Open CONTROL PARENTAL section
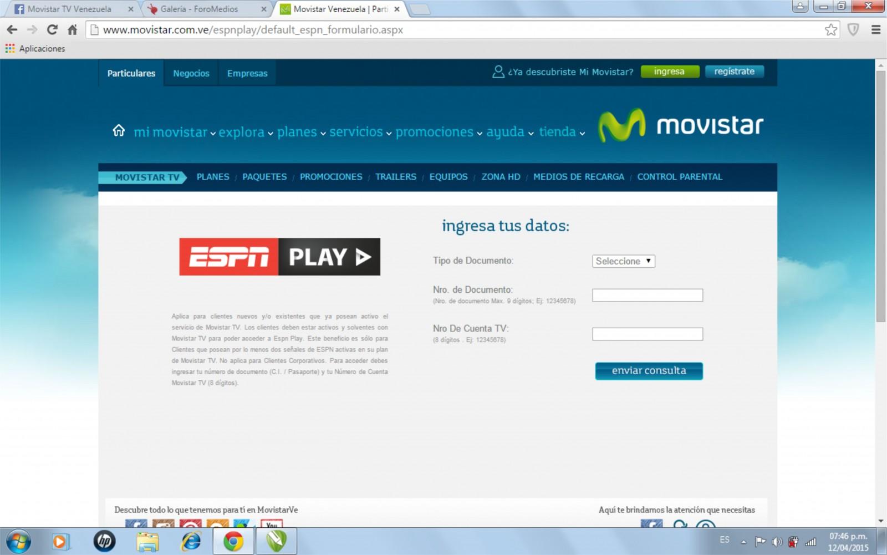The height and width of the screenshot is (555, 887). click(x=680, y=177)
